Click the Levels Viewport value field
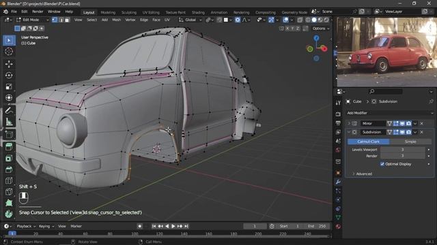437x245 pixels. point(402,150)
